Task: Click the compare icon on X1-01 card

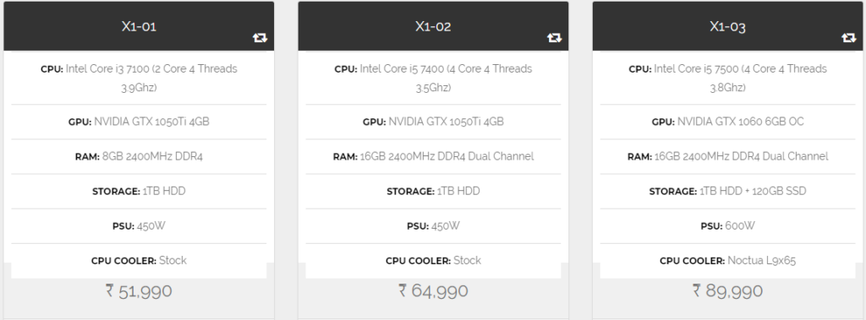Action: tap(260, 37)
